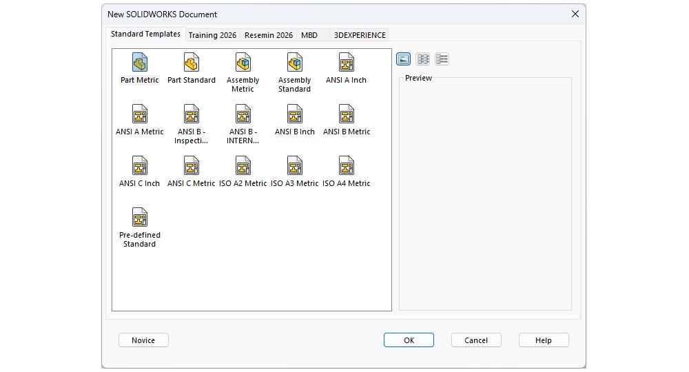Switch to Large Icons view
Image resolution: width=689 pixels, height=372 pixels.
coord(403,59)
